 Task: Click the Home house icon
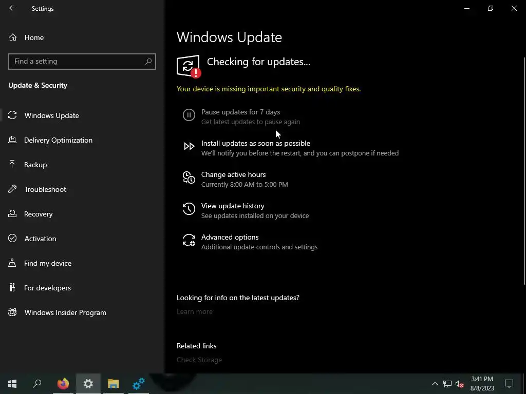click(x=13, y=37)
